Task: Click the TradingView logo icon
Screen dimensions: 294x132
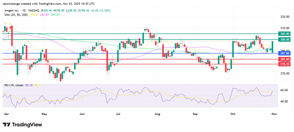Action: pyautogui.click(x=7, y=125)
